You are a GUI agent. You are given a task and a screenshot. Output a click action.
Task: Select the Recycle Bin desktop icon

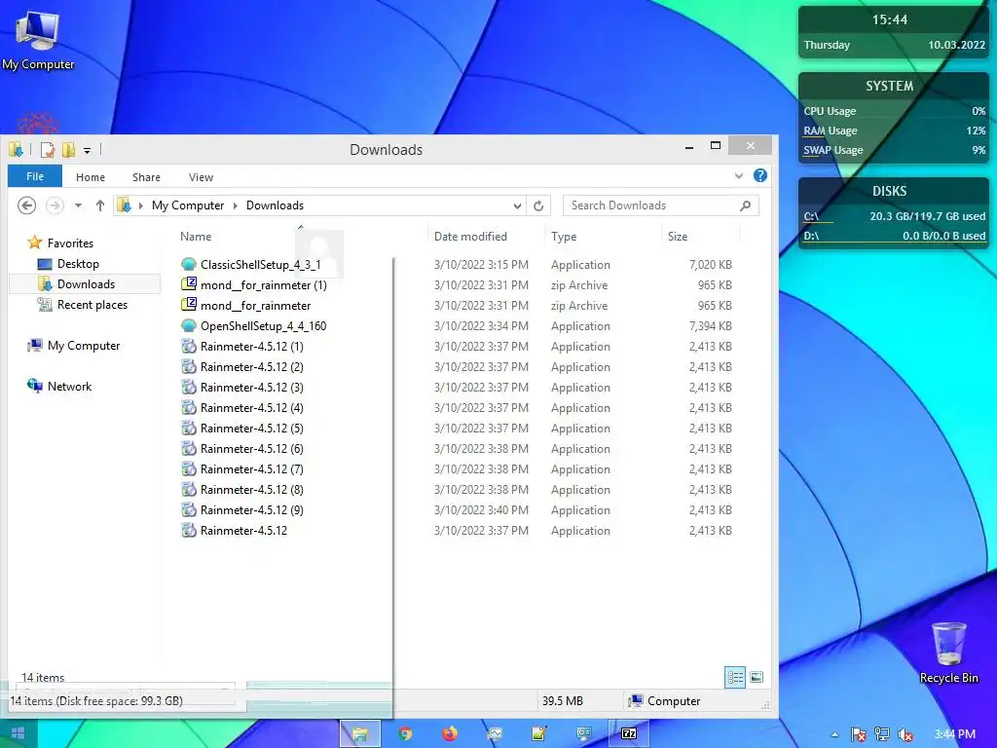pyautogui.click(x=948, y=653)
